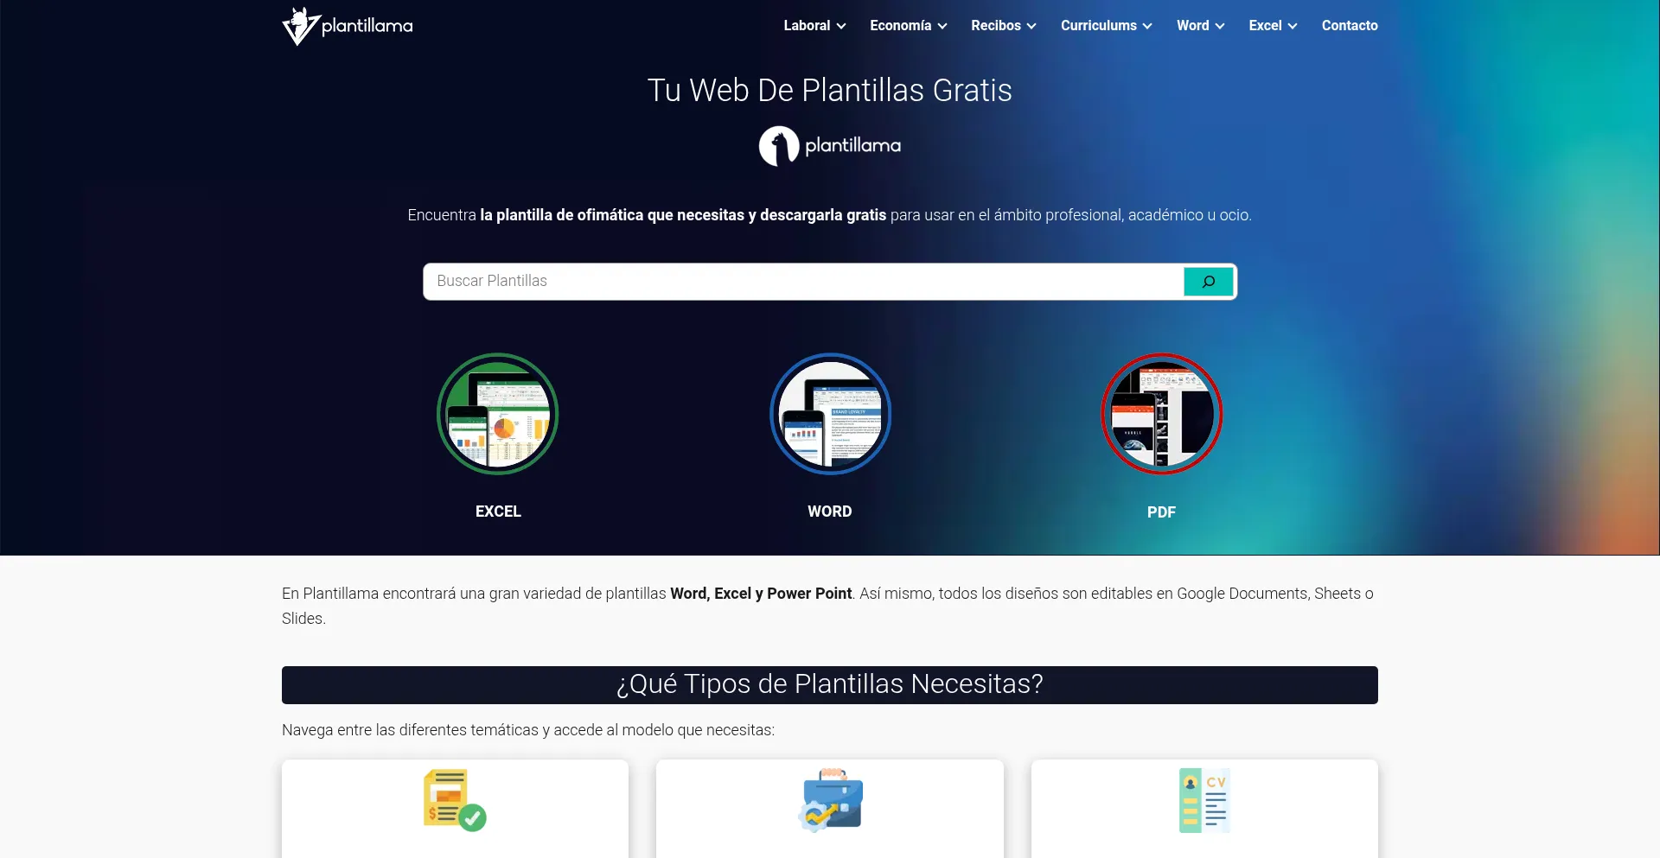
Task: Open the Curriculums menu item
Action: 1098,26
